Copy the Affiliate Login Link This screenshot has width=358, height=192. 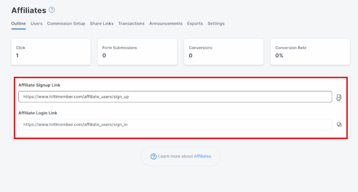pyautogui.click(x=339, y=124)
